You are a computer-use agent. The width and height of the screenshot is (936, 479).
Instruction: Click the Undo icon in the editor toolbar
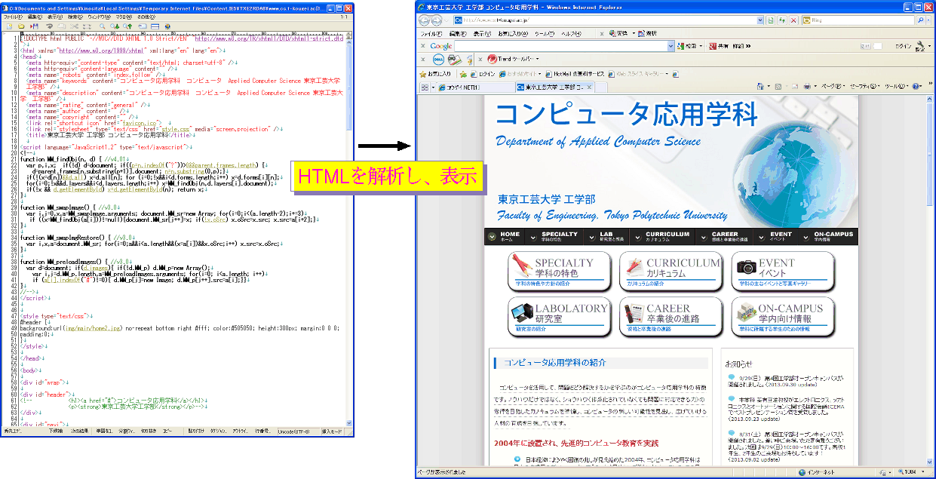[50, 26]
